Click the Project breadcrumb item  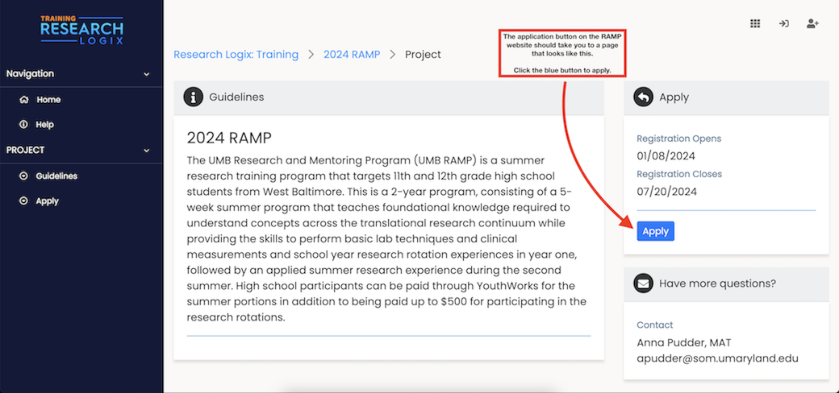click(423, 55)
